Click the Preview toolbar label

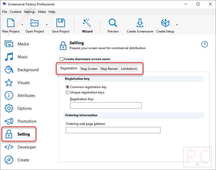113,31
